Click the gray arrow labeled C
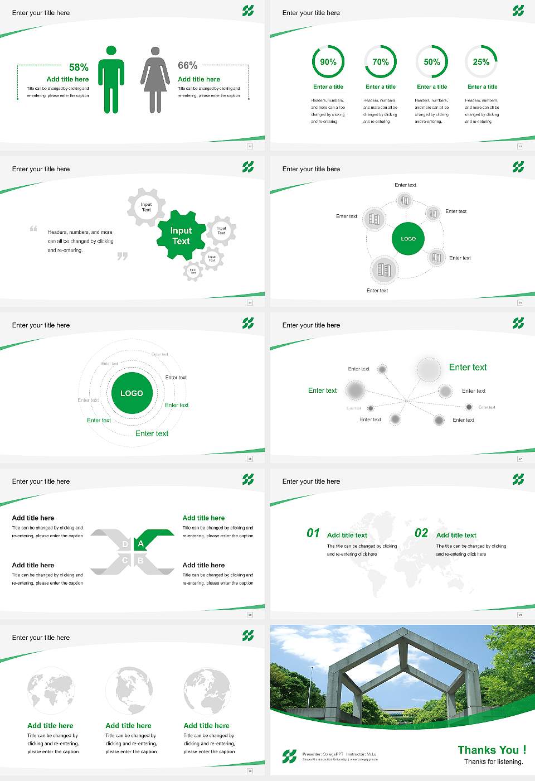 pyautogui.click(x=111, y=563)
